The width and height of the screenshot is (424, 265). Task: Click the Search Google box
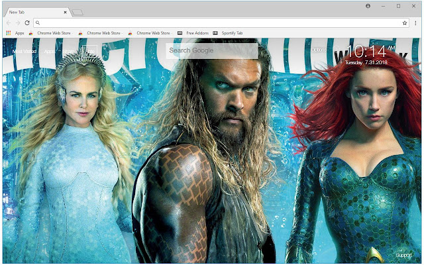(x=212, y=50)
